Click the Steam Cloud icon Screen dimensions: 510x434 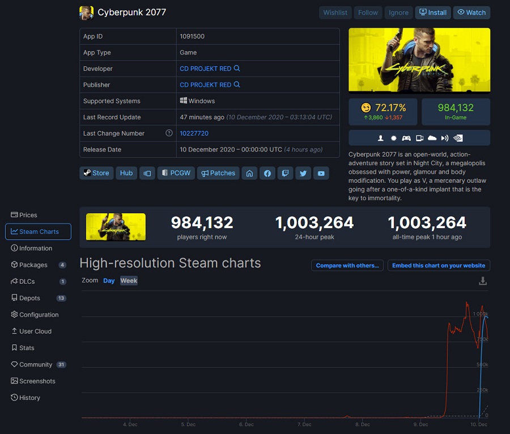pyautogui.click(x=432, y=138)
